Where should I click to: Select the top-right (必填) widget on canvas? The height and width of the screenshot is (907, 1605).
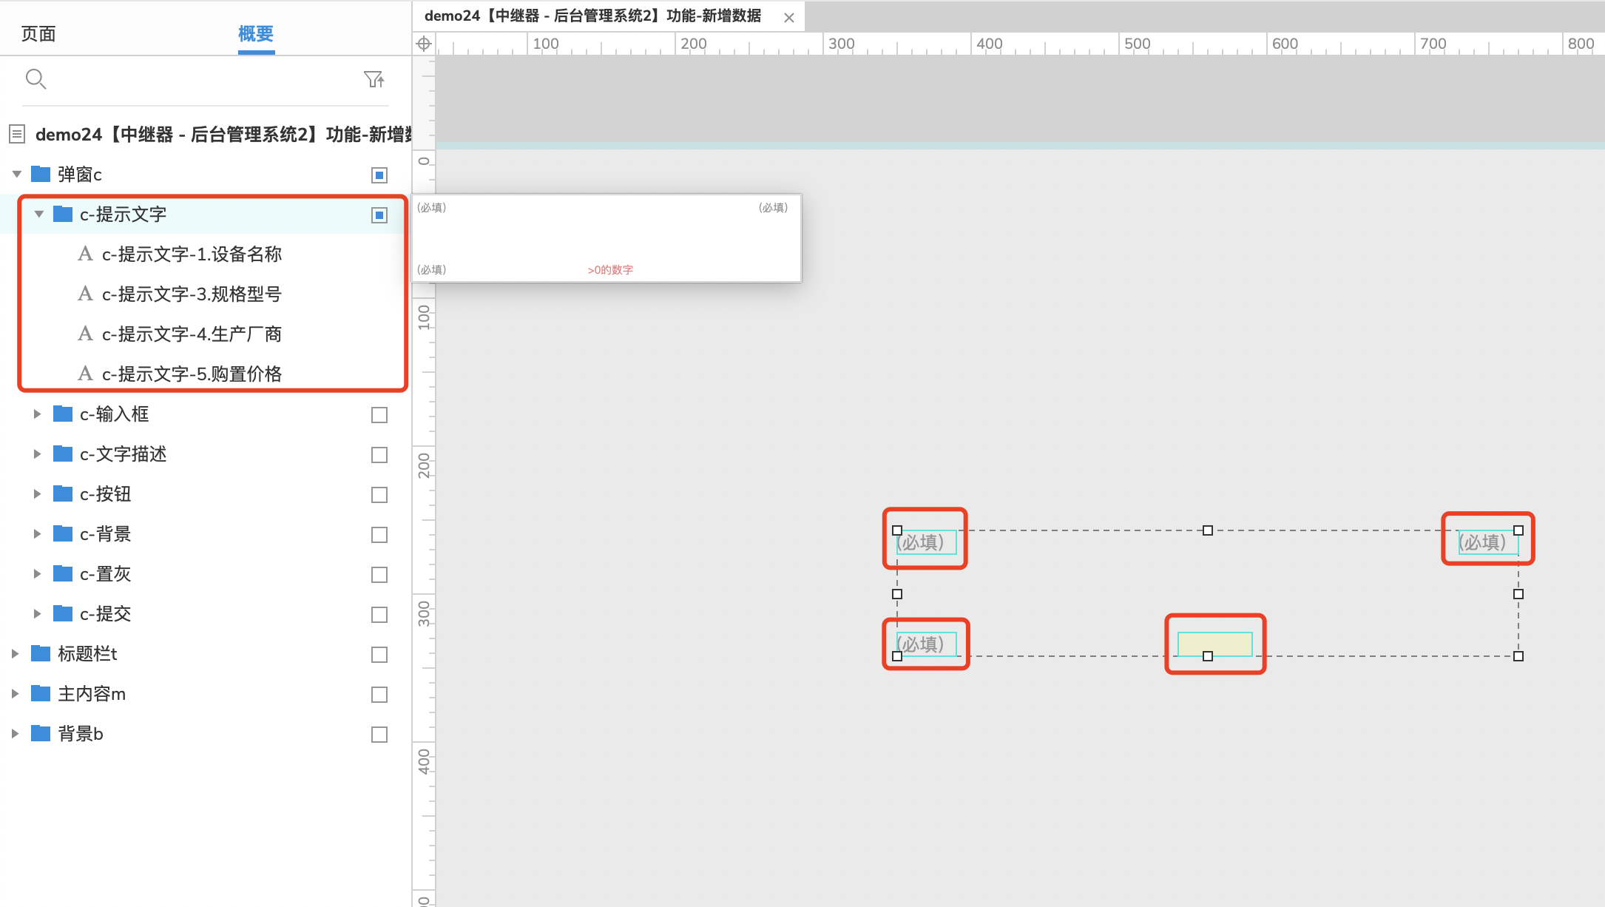[1488, 542]
